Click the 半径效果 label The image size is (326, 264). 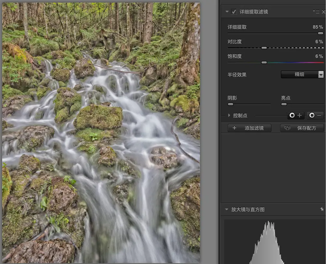(x=237, y=75)
